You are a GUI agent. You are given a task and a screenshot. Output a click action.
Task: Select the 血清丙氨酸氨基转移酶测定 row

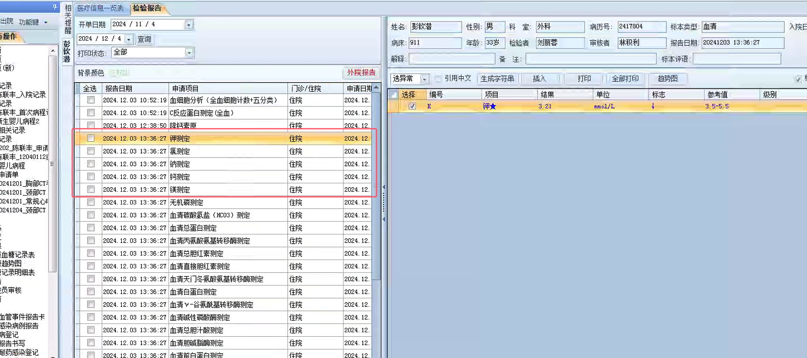point(223,241)
